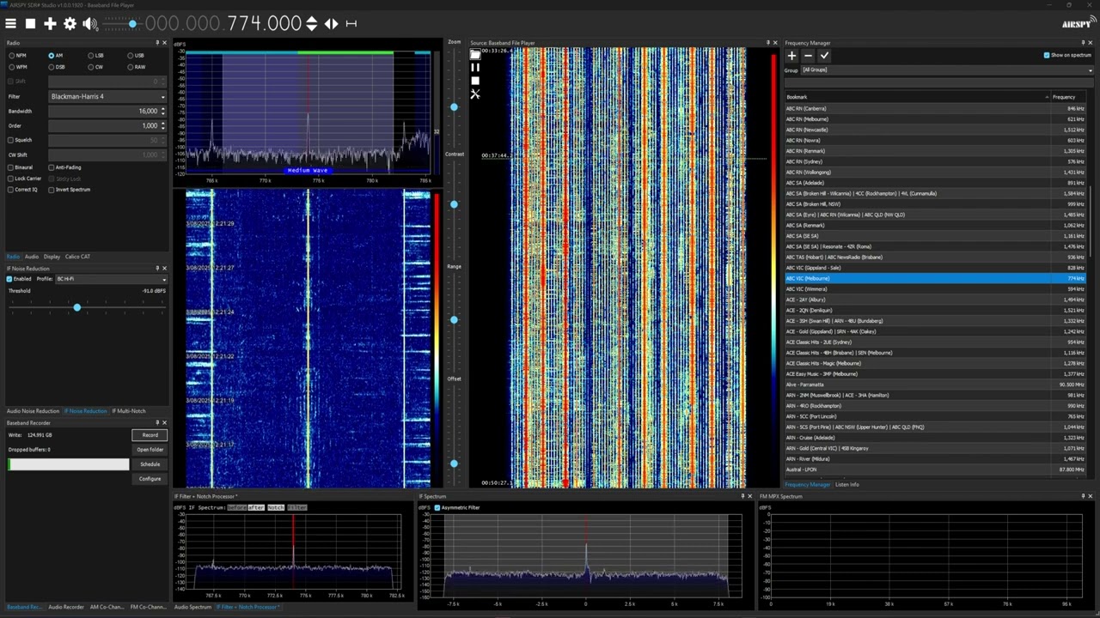
Task: Pin the Baseband File Player source panel
Action: (767, 43)
